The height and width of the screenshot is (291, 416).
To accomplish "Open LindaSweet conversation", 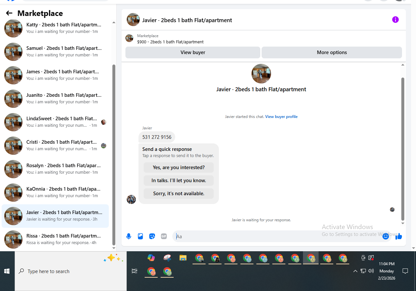I will (55, 122).
